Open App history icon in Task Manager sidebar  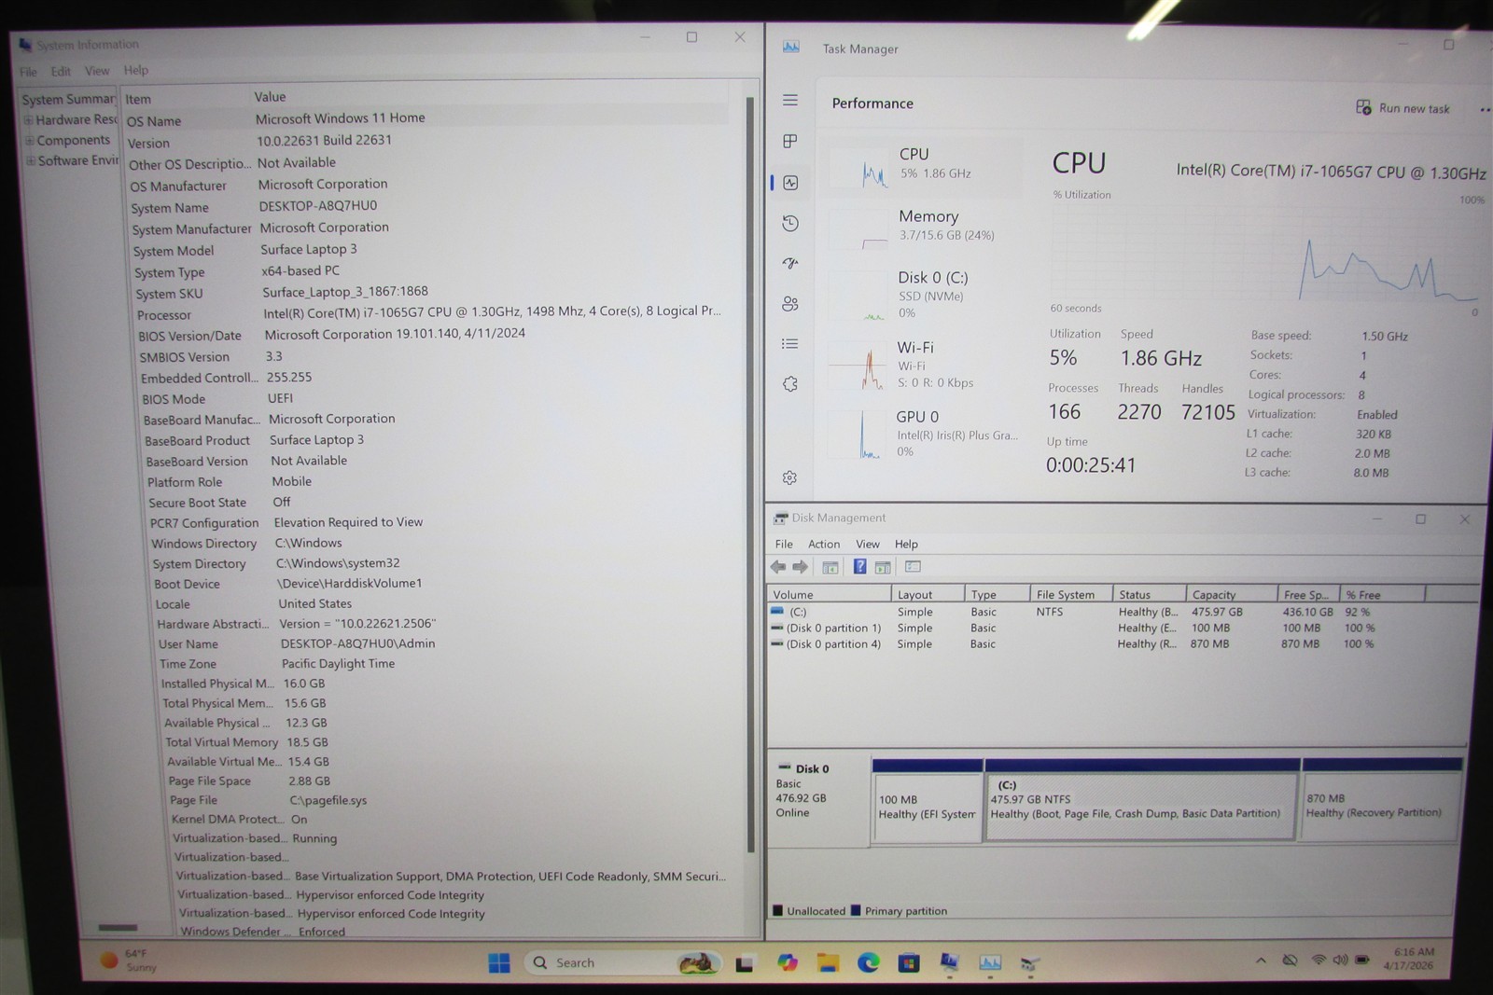[790, 223]
